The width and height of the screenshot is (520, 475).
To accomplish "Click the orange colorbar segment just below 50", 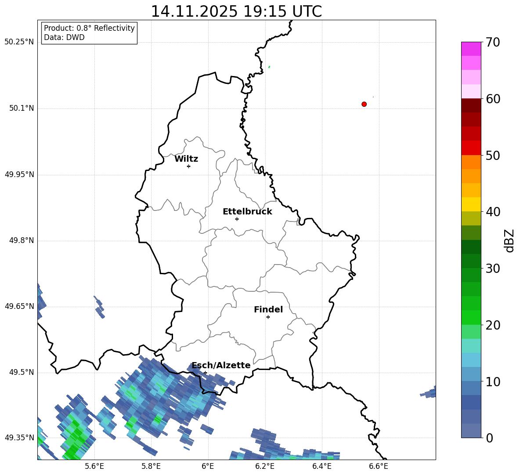I will [471, 162].
